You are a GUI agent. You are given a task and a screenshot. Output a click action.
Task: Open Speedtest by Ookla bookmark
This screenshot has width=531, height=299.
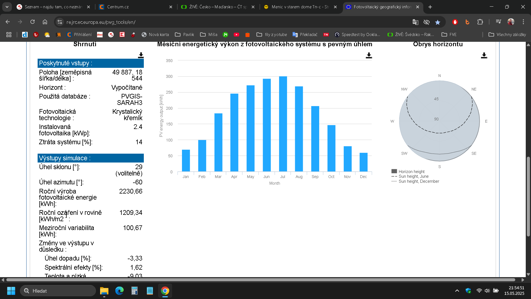(x=357, y=35)
